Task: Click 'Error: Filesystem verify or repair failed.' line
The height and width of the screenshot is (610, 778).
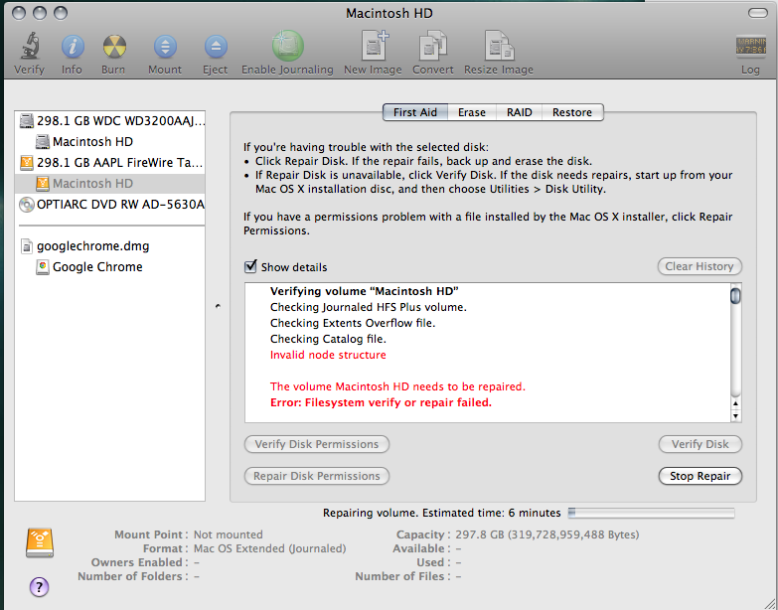Action: pos(382,402)
